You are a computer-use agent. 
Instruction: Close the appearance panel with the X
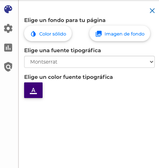(x=152, y=11)
